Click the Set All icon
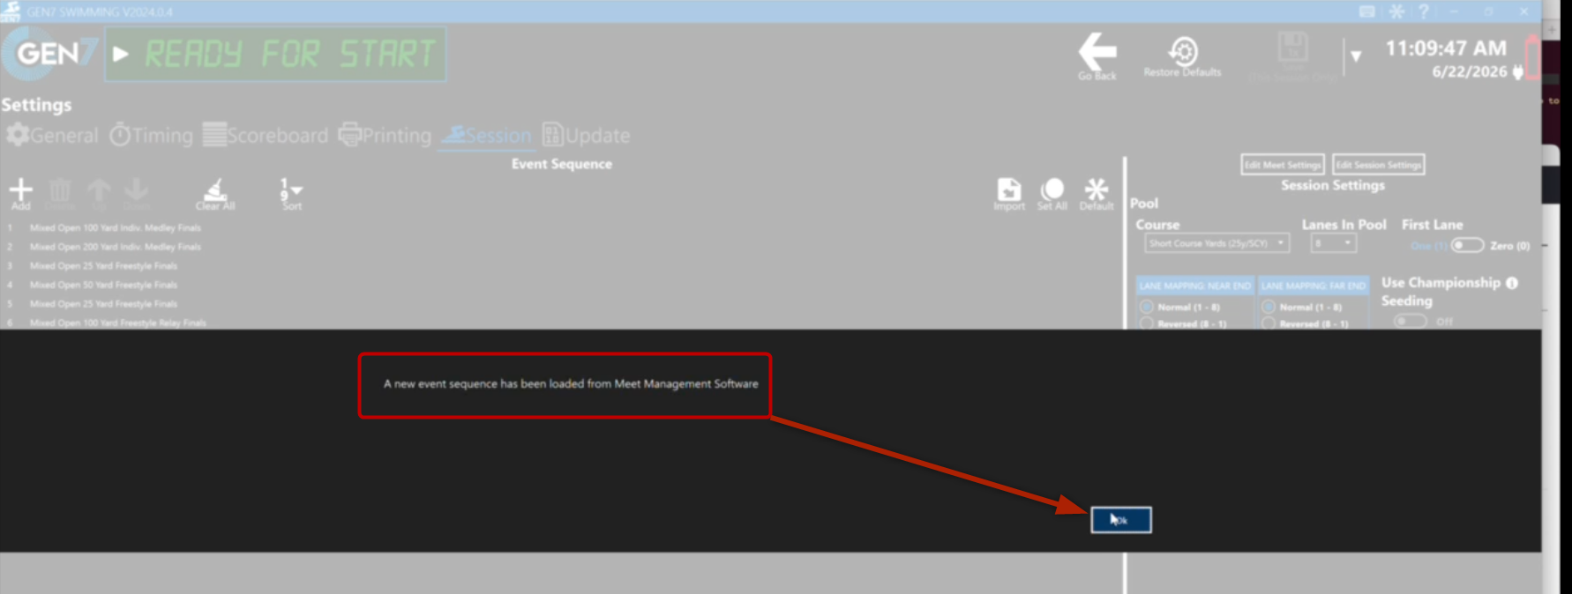The width and height of the screenshot is (1572, 594). pyautogui.click(x=1052, y=189)
